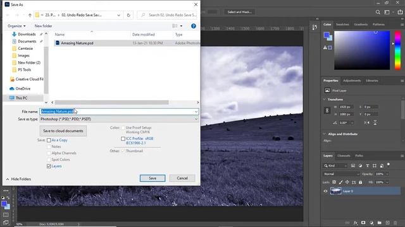Filter layers by shape layers icon
The height and width of the screenshot is (227, 405).
[375, 166]
